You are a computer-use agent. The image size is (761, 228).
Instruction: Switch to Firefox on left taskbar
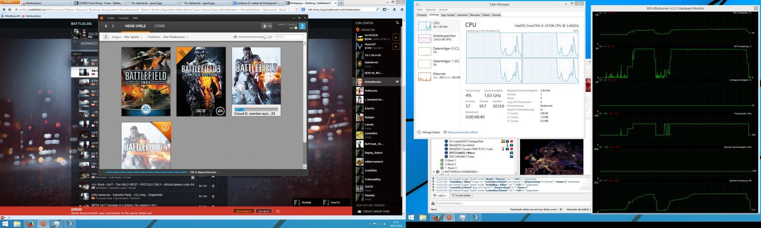pyautogui.click(x=31, y=224)
